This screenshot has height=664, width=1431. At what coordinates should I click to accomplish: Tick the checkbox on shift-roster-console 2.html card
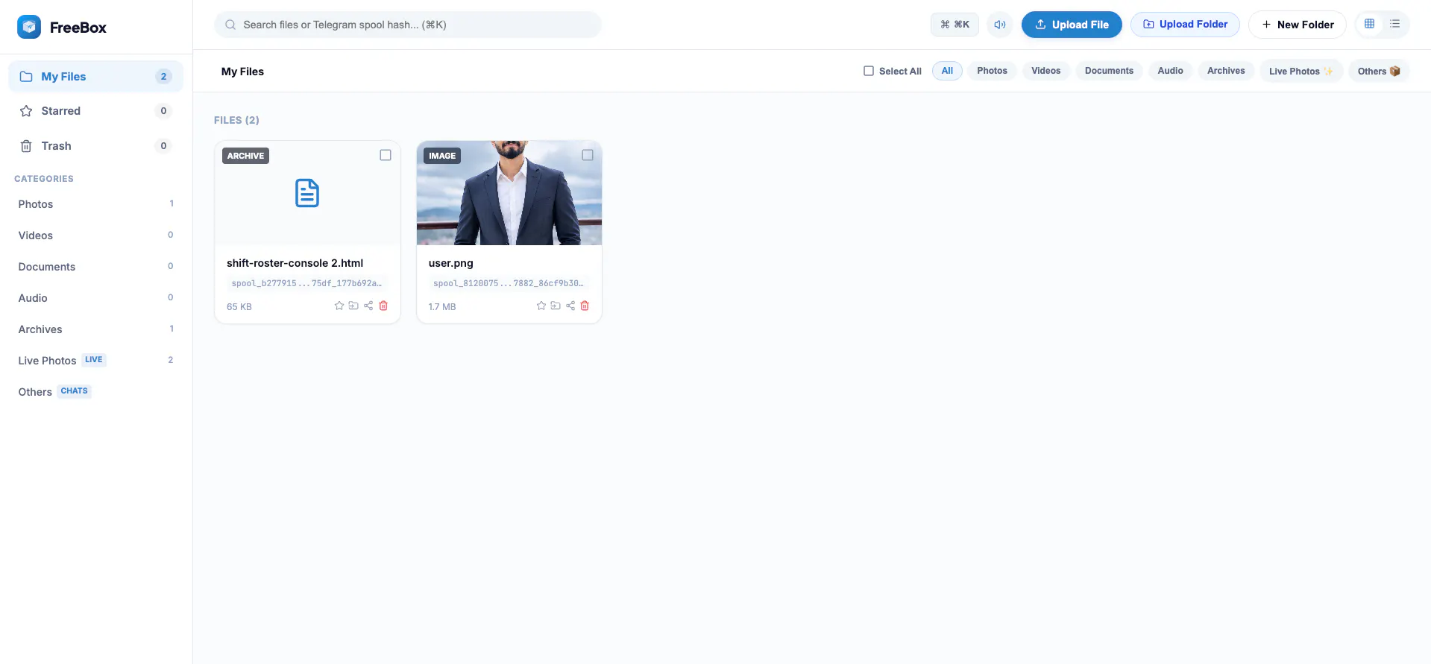pyautogui.click(x=386, y=155)
